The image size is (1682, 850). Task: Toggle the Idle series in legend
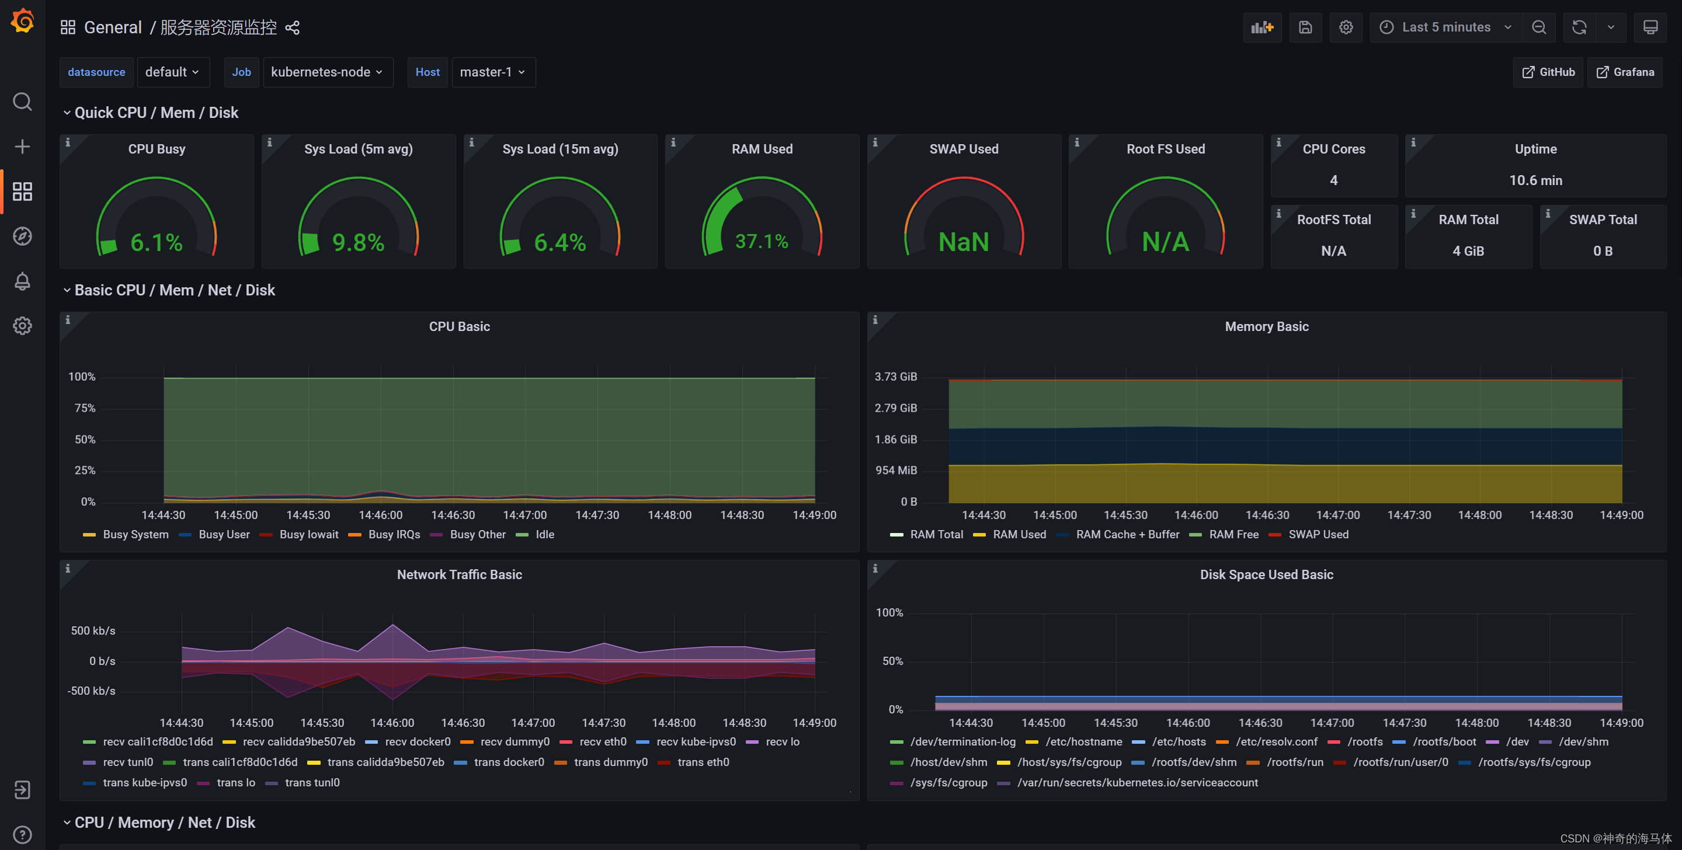tap(544, 535)
